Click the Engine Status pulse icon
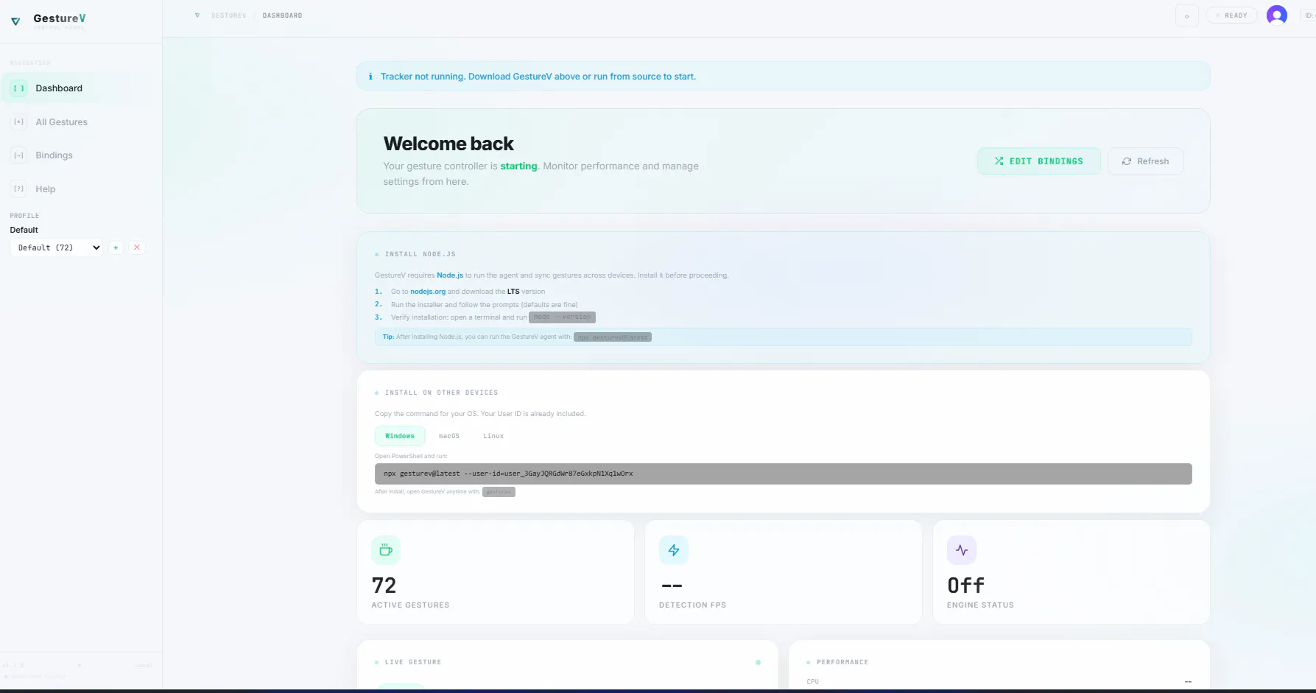This screenshot has width=1316, height=693. coord(962,550)
